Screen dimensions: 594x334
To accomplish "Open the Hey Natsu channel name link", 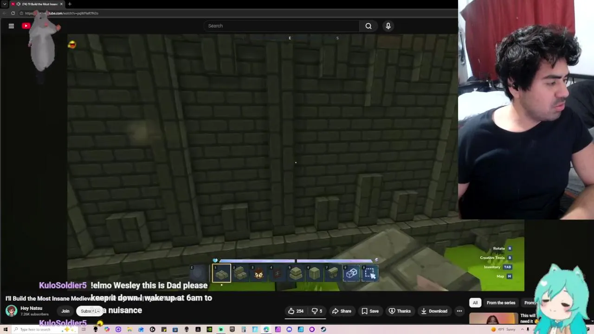I will click(x=31, y=308).
